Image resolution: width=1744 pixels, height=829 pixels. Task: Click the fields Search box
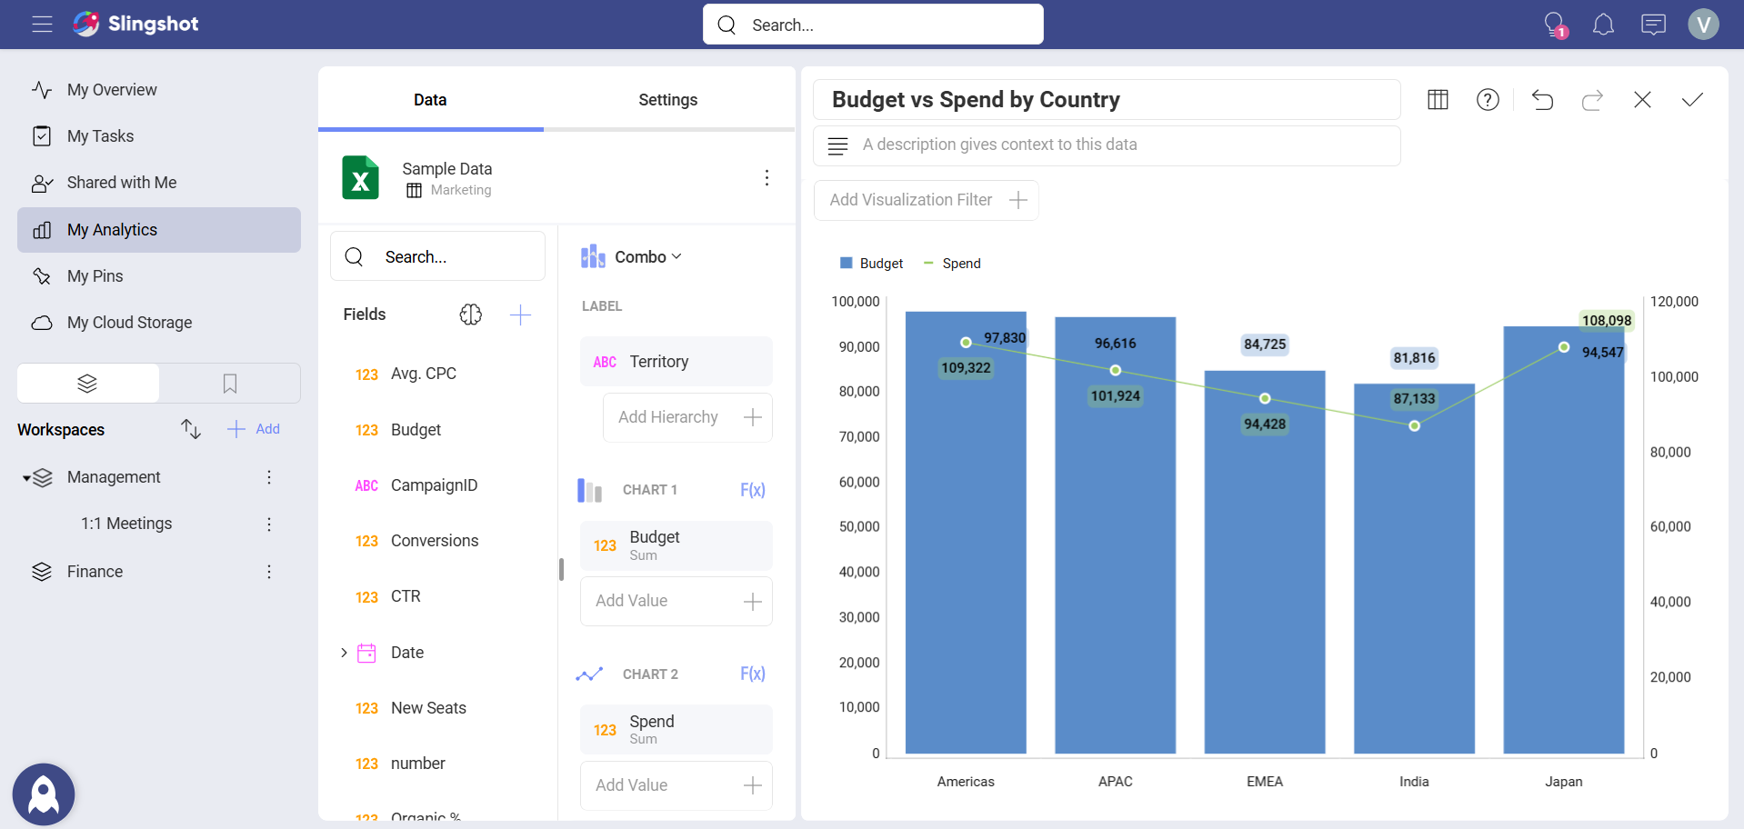pyautogui.click(x=437, y=257)
